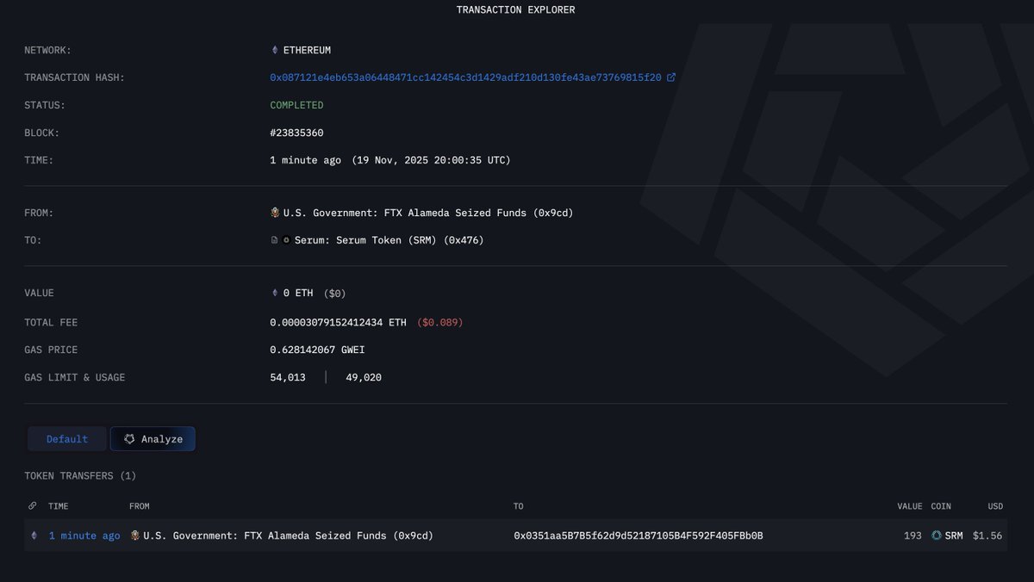The image size is (1034, 582).
Task: Select the SRM coin icon in transfers
Action: [936, 536]
